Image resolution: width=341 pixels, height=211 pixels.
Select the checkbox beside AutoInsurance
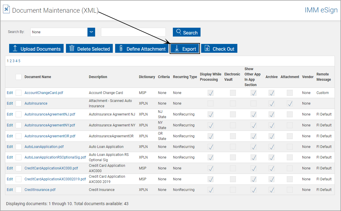(19, 103)
